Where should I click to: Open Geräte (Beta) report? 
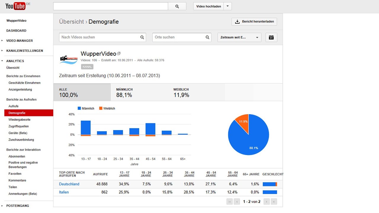click(x=18, y=133)
